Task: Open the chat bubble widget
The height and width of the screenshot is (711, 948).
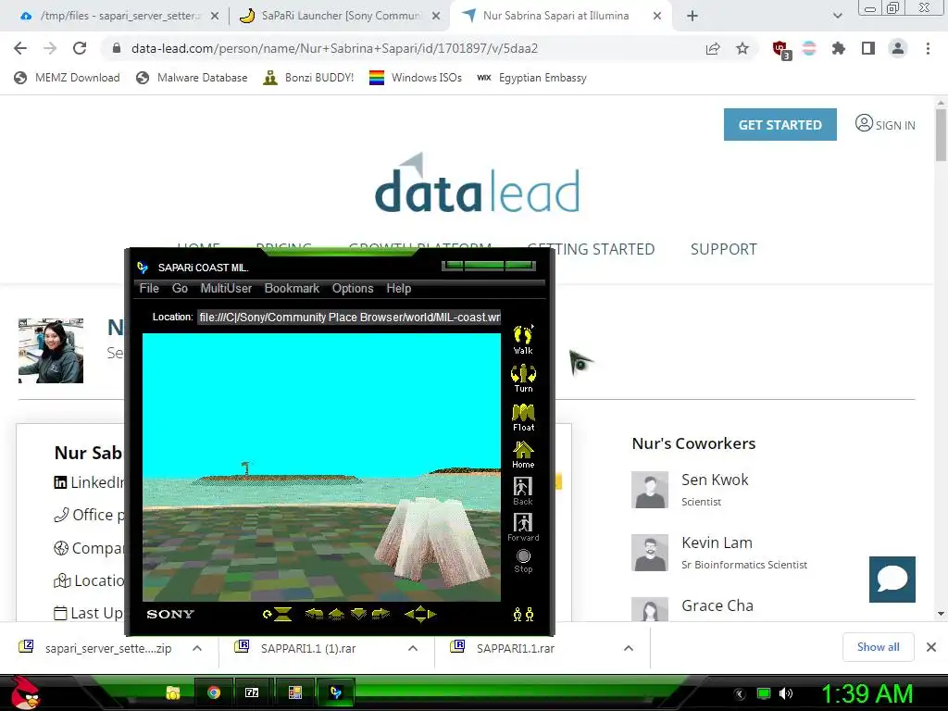Action: tap(892, 580)
